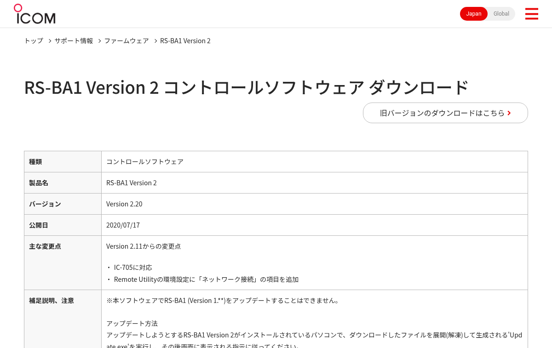Switch site region to Japan
The height and width of the screenshot is (348, 552).
(474, 14)
